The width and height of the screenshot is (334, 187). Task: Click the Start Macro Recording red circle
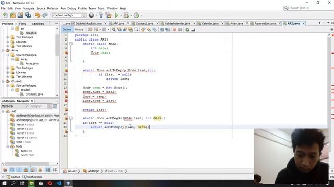tap(175, 30)
